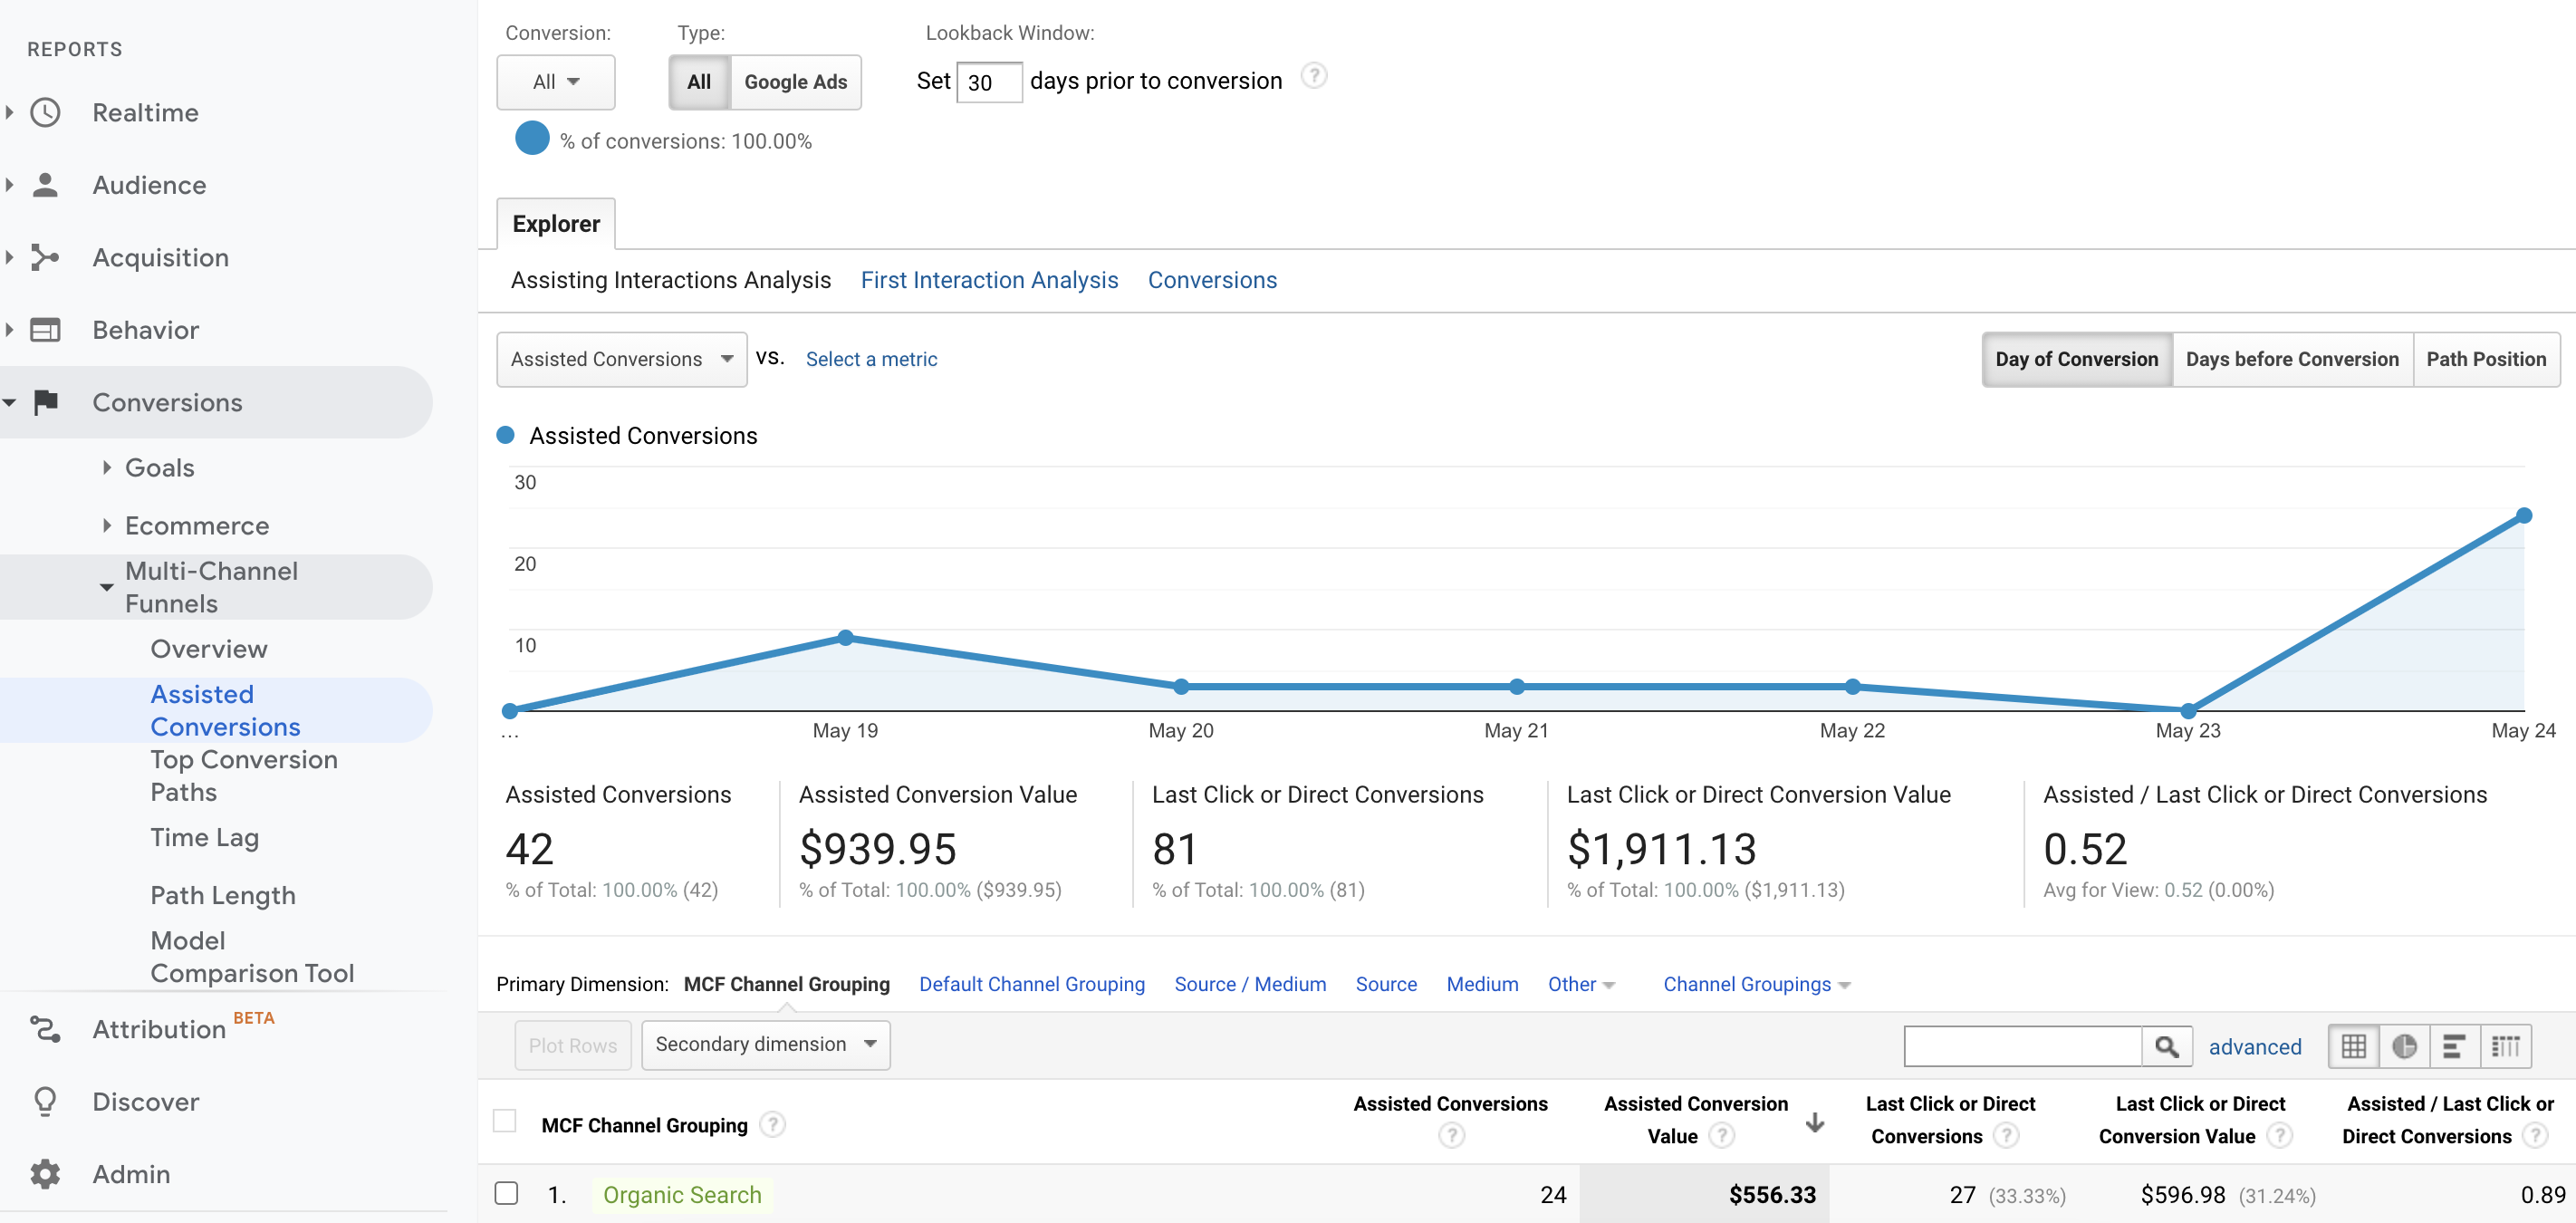
Task: Click the lookback window days input field
Action: tap(988, 82)
